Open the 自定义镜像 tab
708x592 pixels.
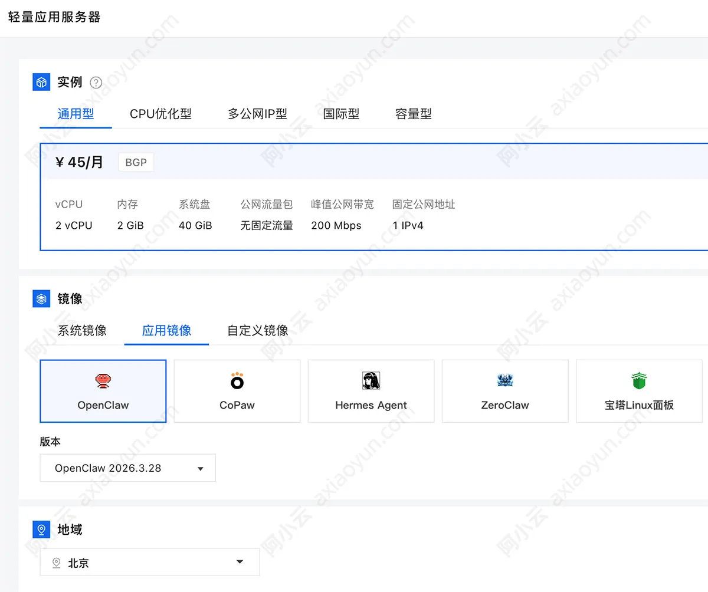(257, 331)
